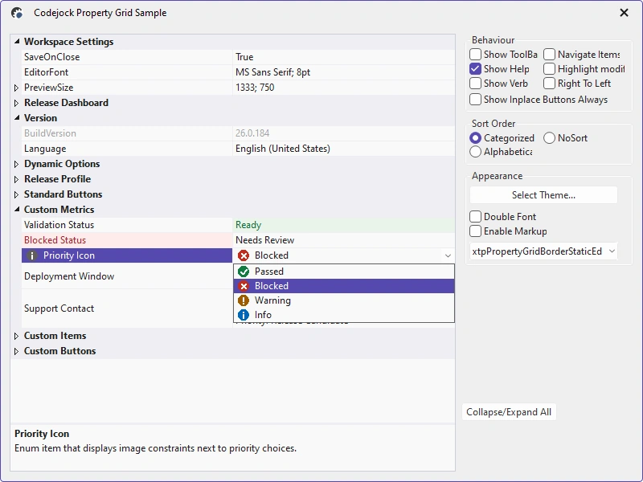This screenshot has width=643, height=482.
Task: Select the Deployment Window property
Action: point(127,276)
